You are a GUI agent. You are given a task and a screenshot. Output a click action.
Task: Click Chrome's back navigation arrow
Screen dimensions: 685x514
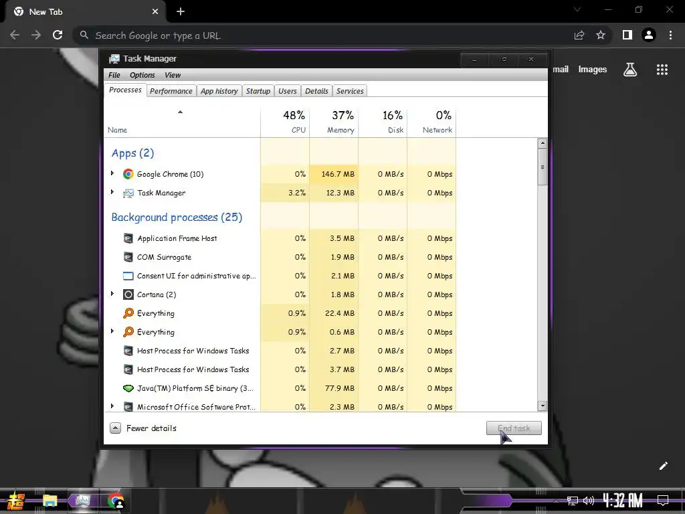point(15,35)
